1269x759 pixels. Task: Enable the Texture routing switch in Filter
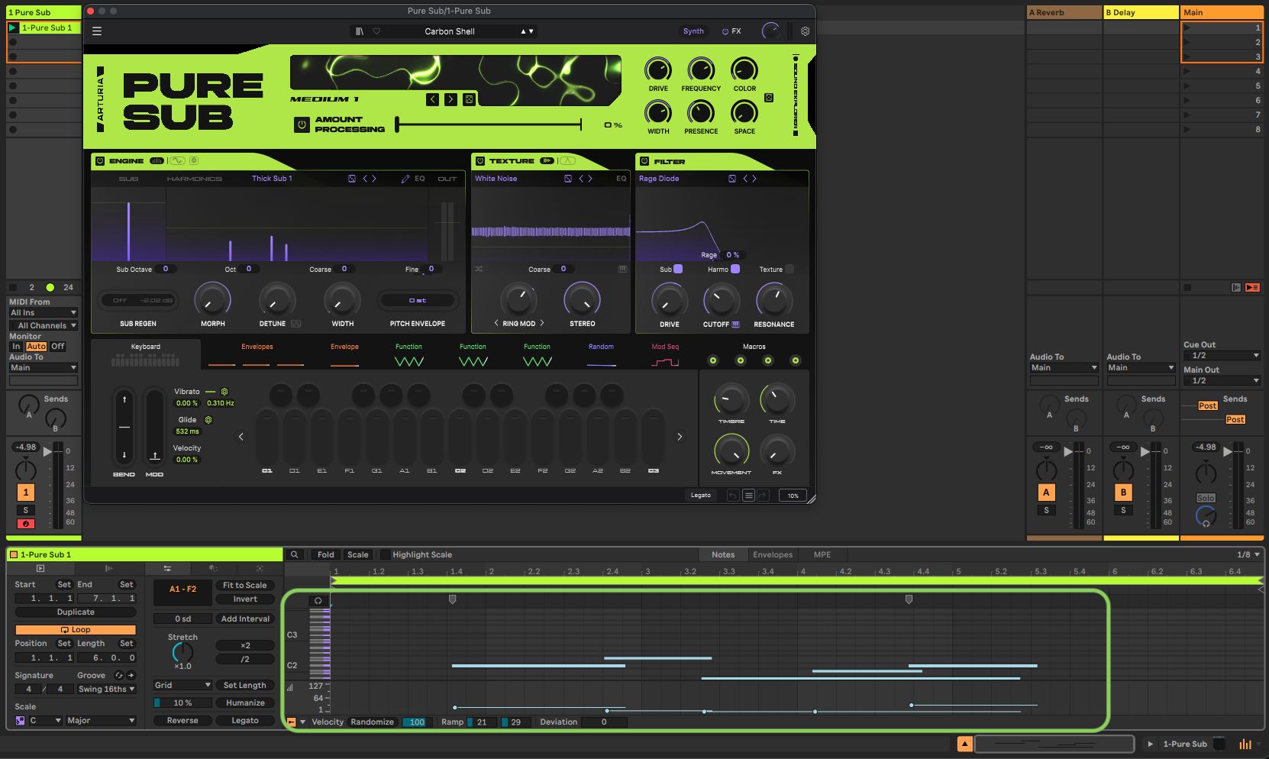(x=789, y=269)
